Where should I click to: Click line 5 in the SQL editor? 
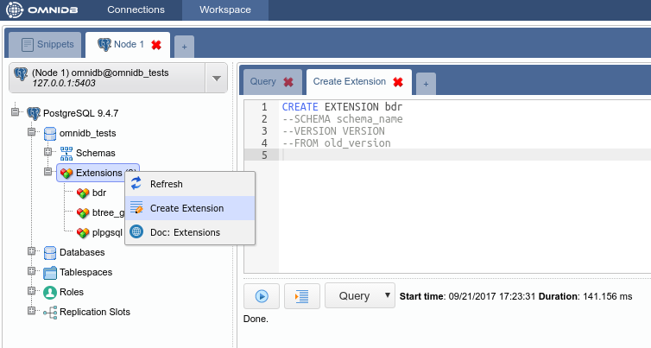coord(432,155)
